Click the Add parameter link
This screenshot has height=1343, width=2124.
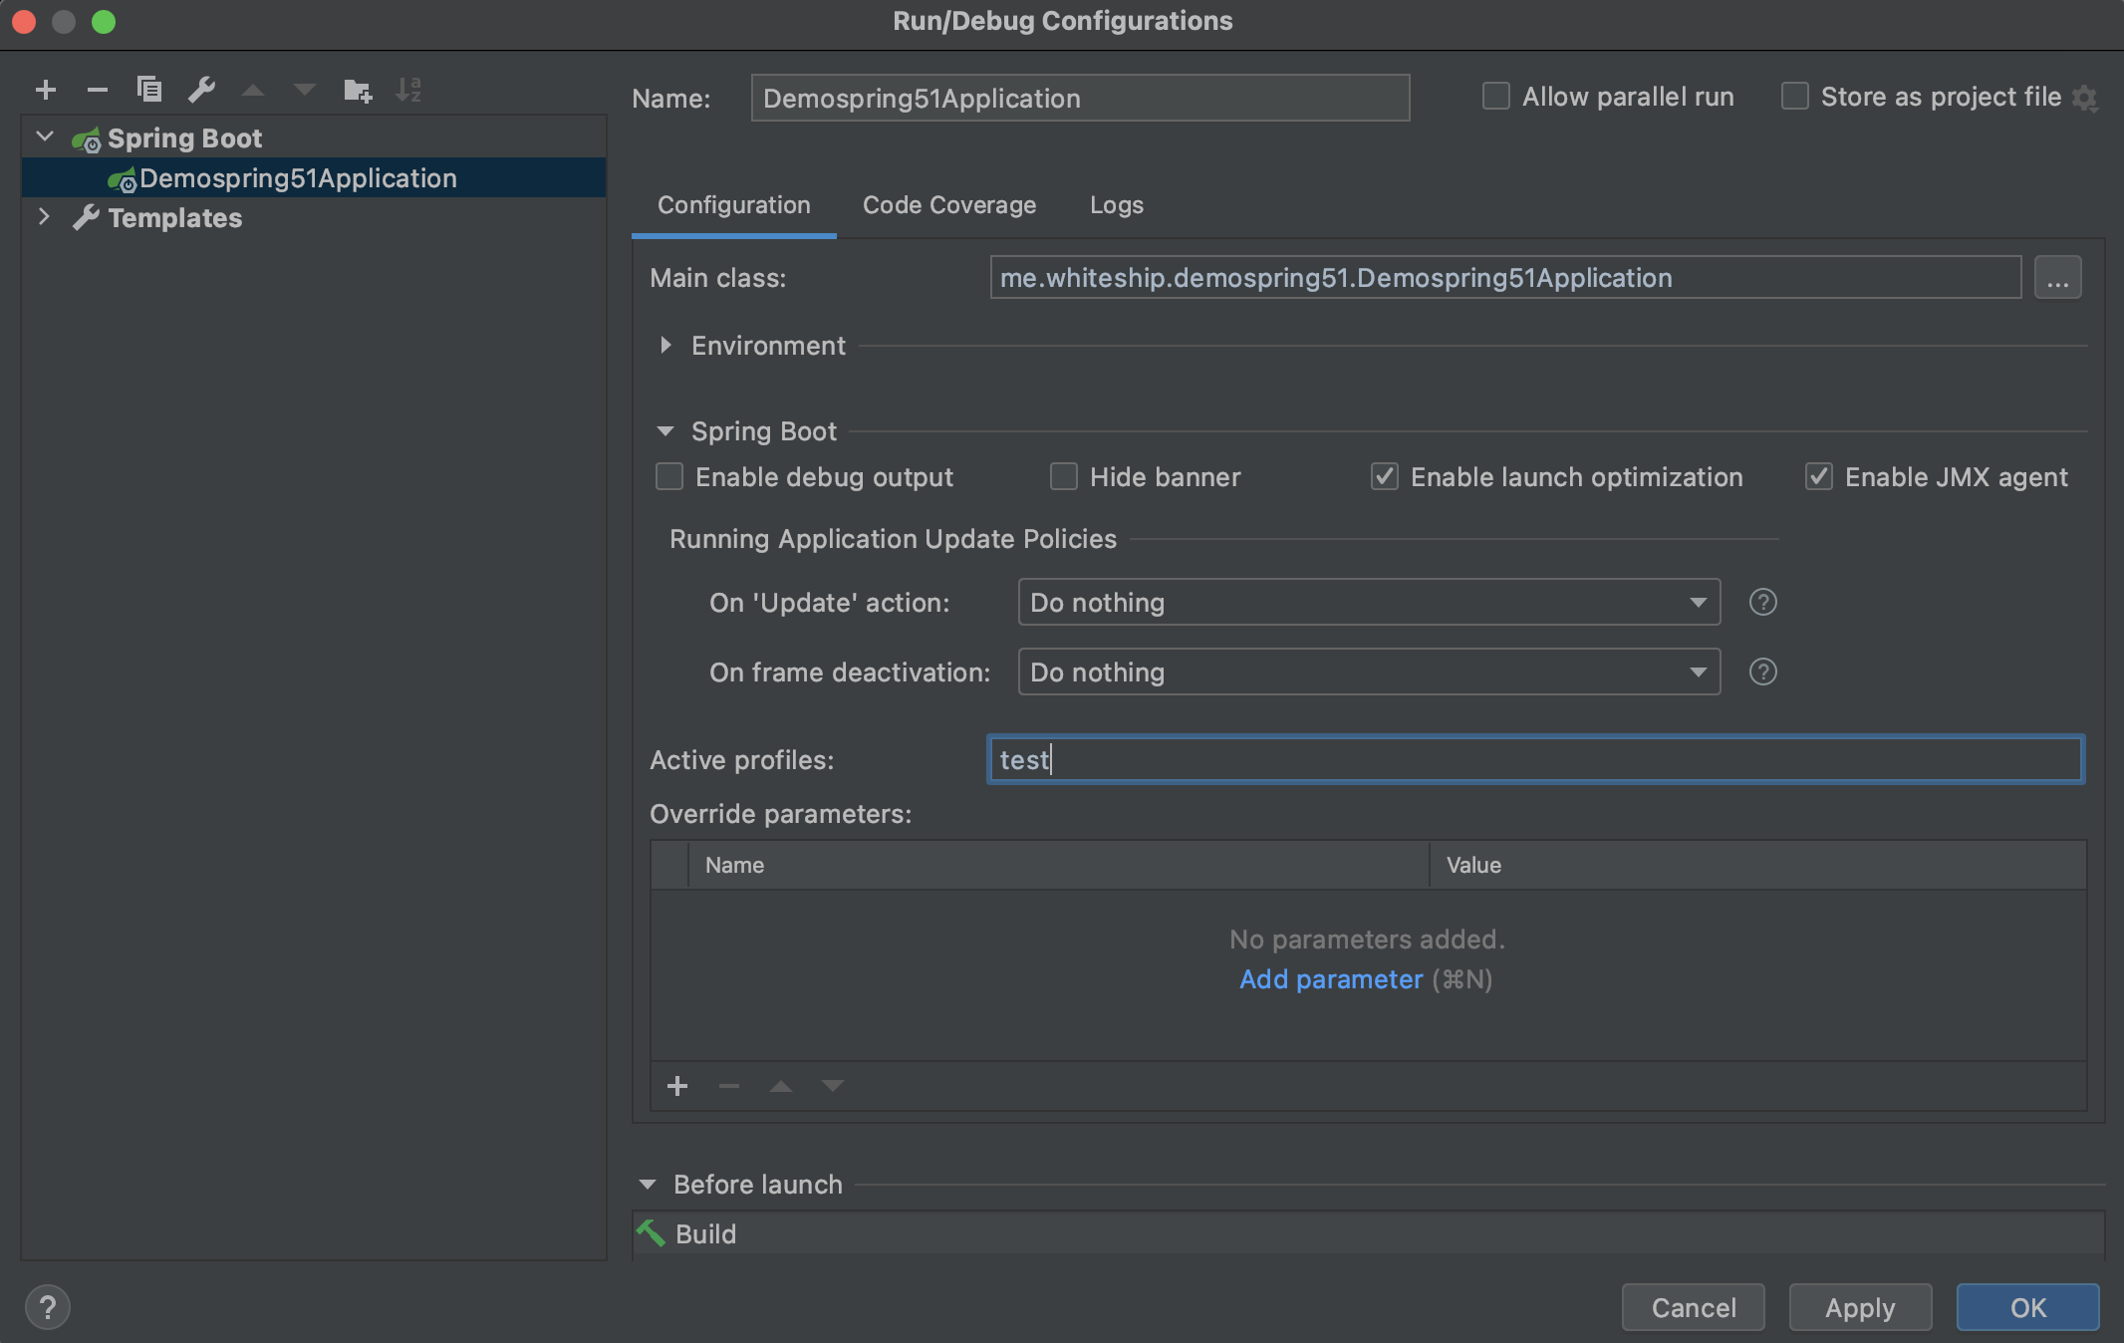tap(1331, 979)
